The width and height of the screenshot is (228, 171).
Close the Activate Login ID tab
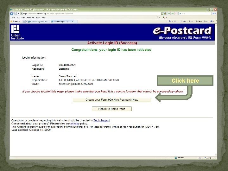click(73, 22)
